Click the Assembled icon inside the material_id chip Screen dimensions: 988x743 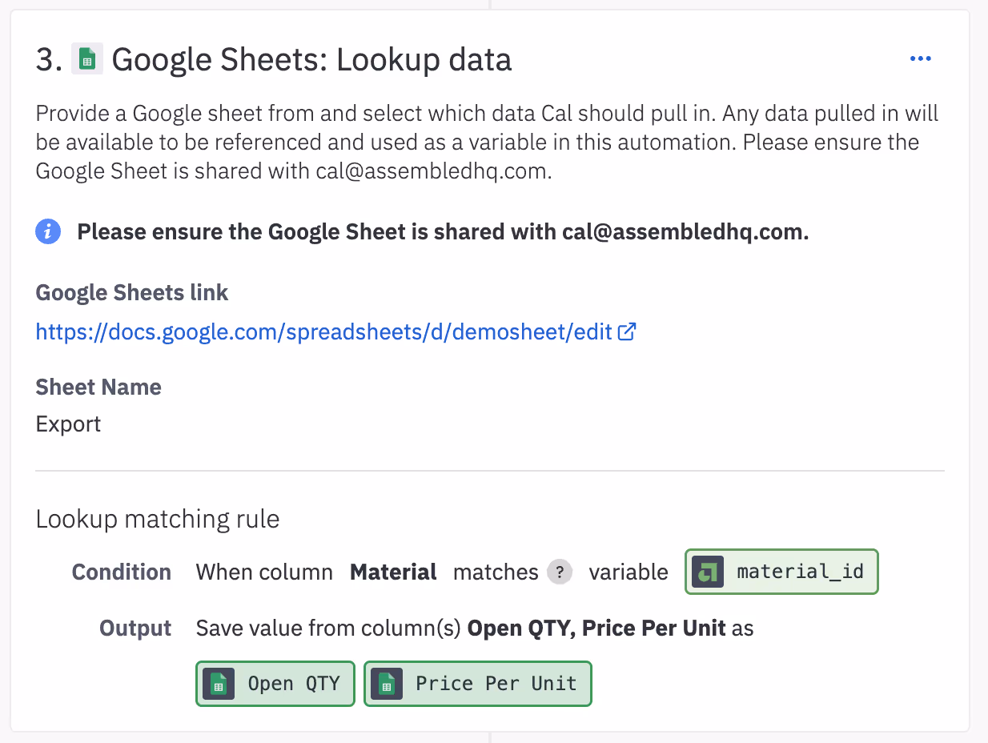click(708, 572)
